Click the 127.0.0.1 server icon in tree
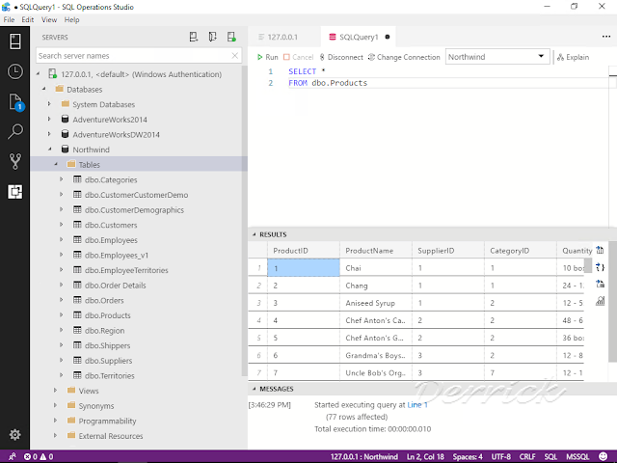The width and height of the screenshot is (617, 463). click(52, 74)
